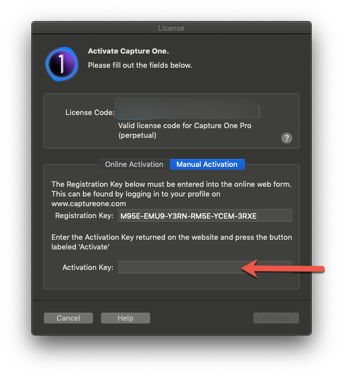343x377 pixels.
Task: Click the Registration Key field
Action: tap(205, 215)
